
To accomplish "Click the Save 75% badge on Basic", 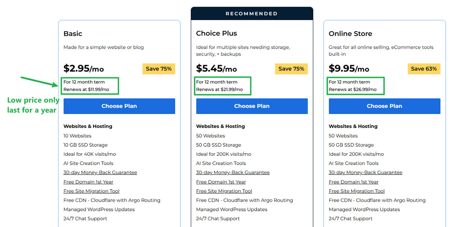I will coord(159,69).
